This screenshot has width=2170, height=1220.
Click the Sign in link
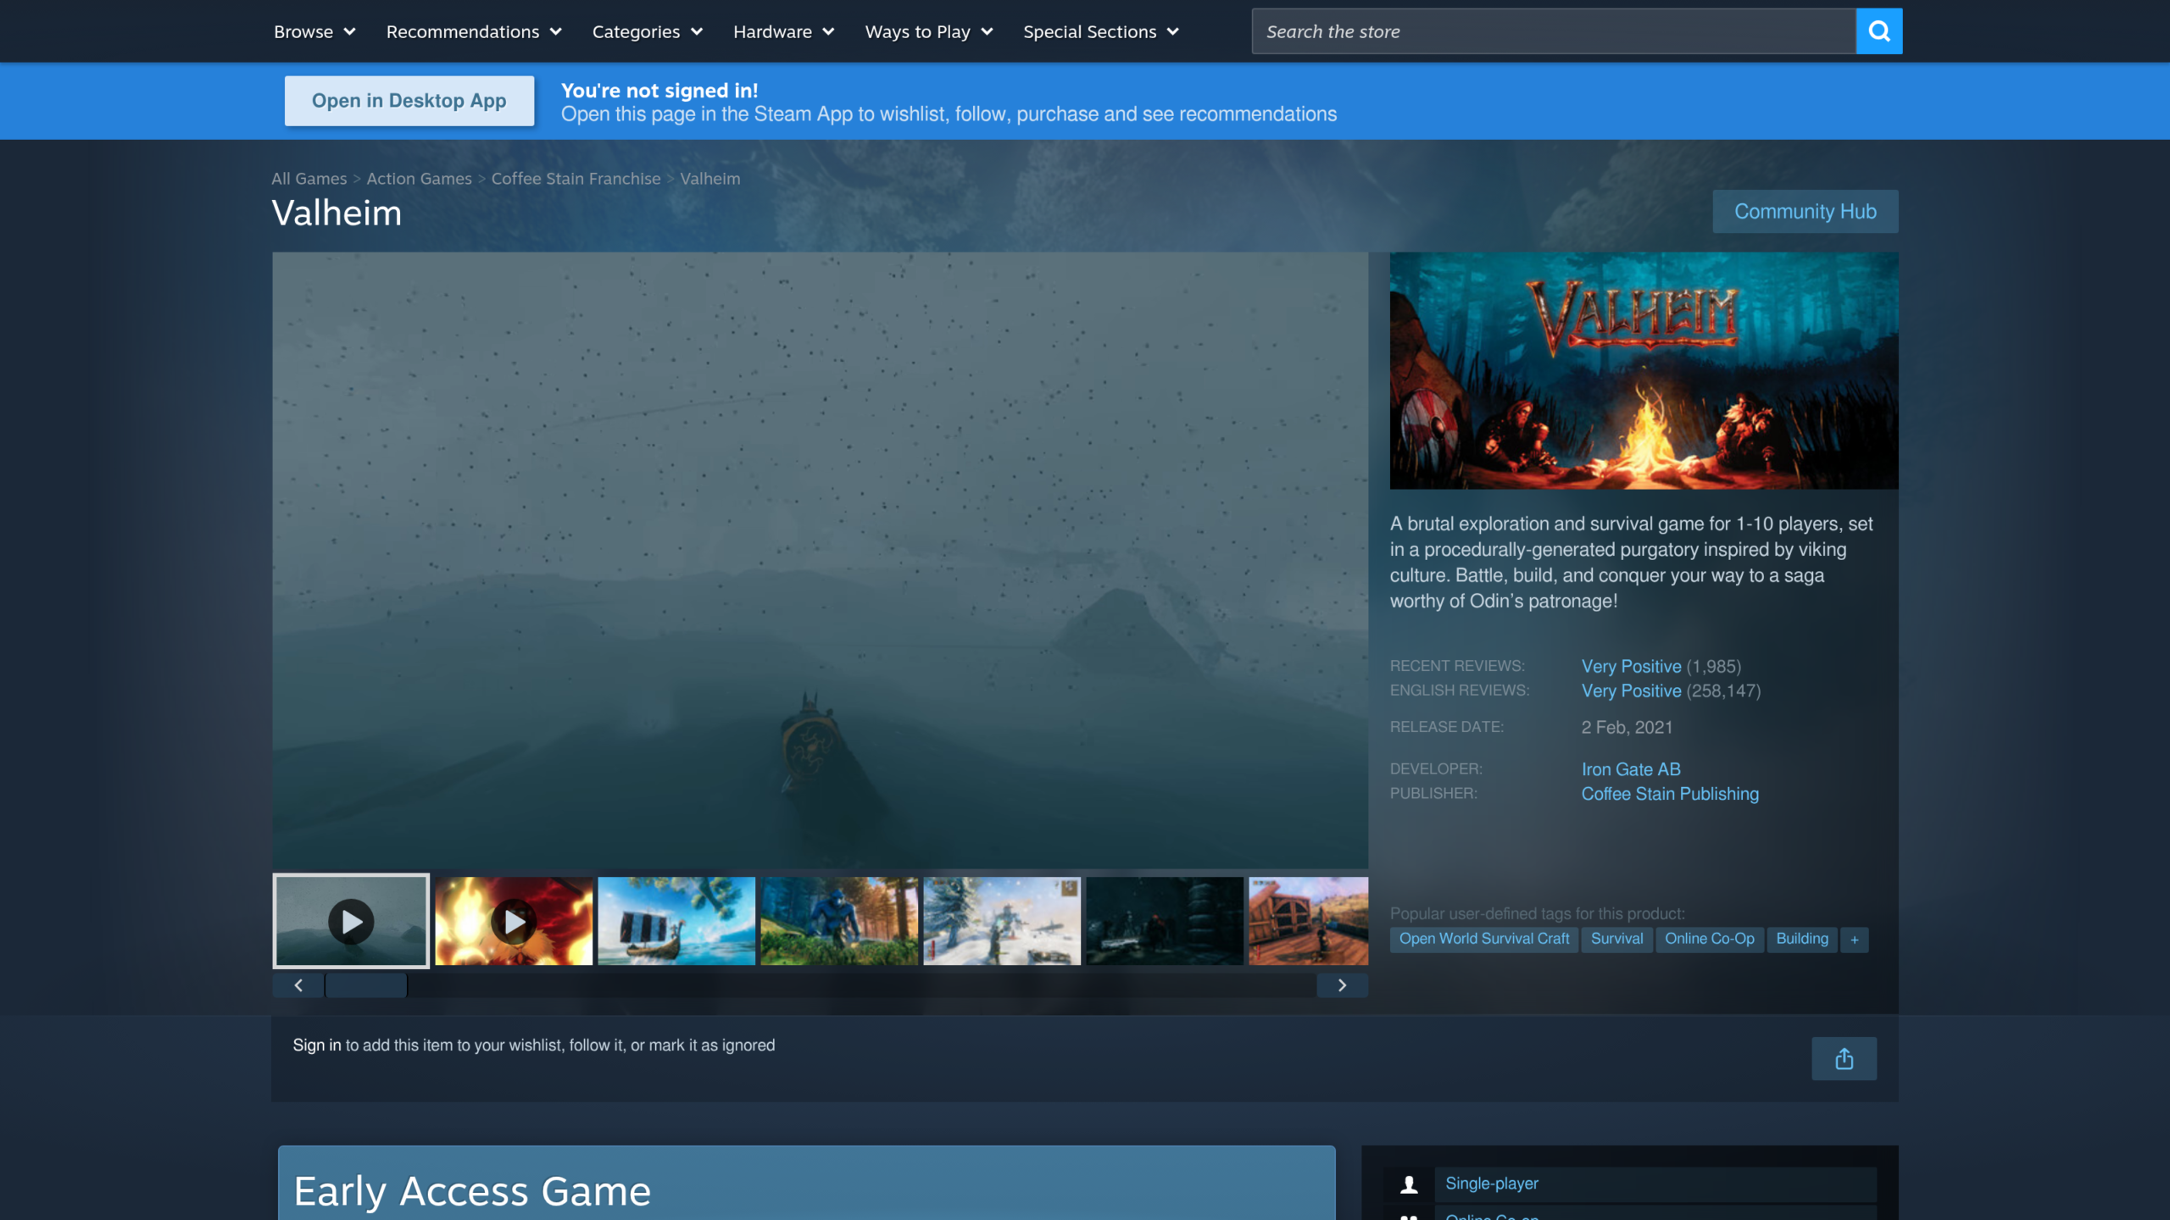coord(317,1045)
